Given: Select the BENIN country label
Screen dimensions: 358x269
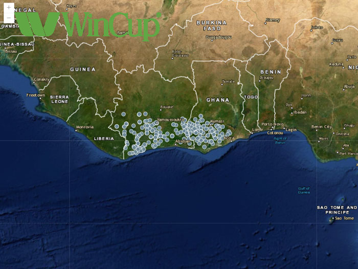Looking at the screenshot, I should click(270, 72).
